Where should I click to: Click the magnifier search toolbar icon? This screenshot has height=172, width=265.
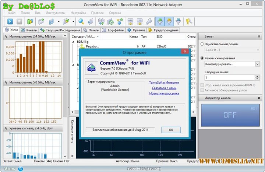click(x=81, y=21)
